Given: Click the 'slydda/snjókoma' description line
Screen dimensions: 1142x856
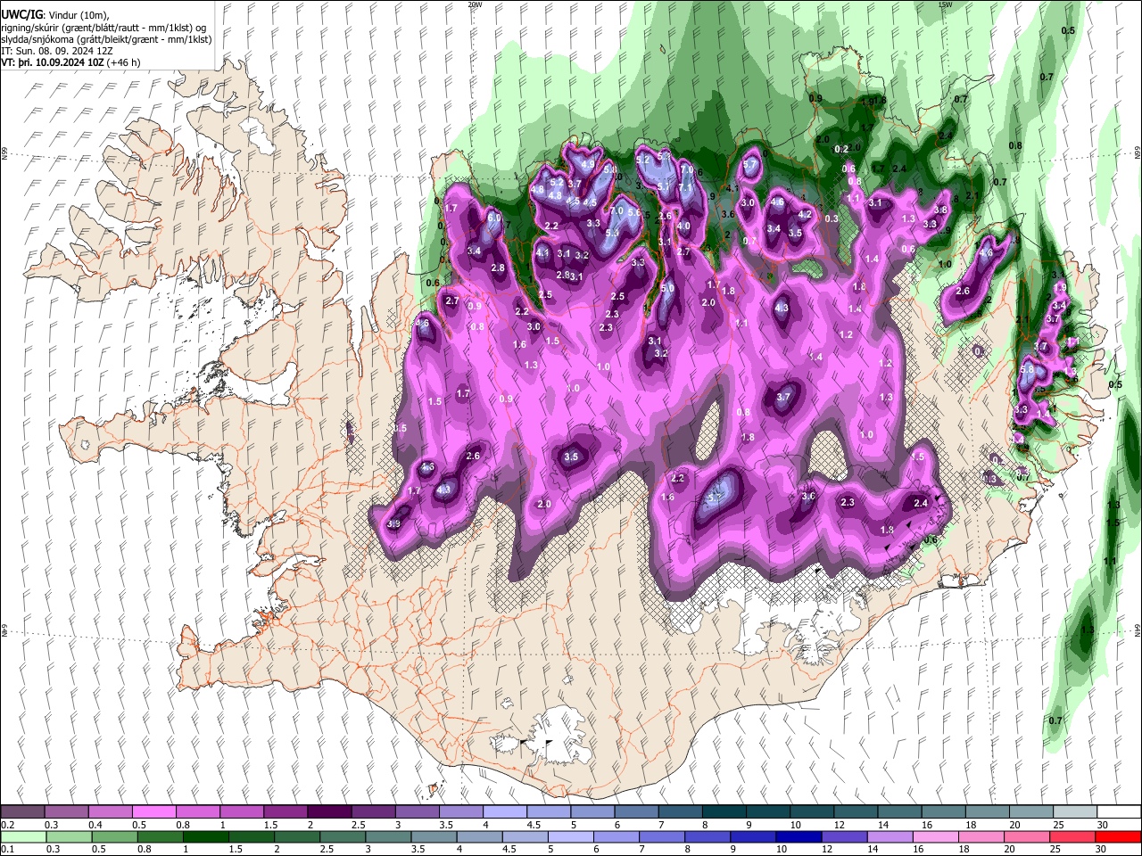Looking at the screenshot, I should (x=106, y=39).
